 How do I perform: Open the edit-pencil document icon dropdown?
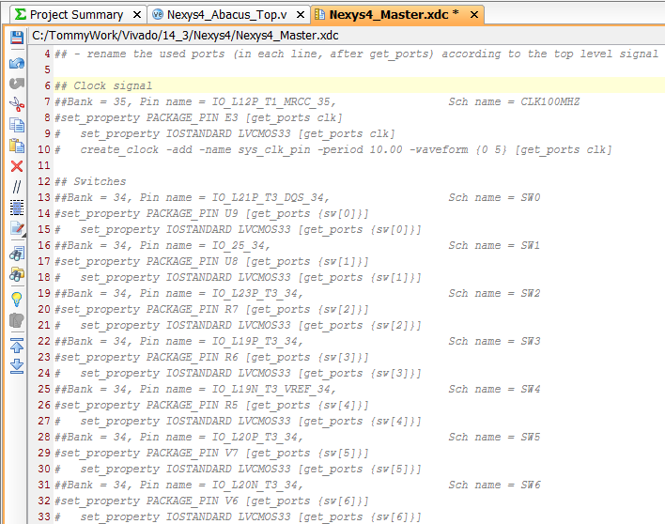tap(18, 229)
